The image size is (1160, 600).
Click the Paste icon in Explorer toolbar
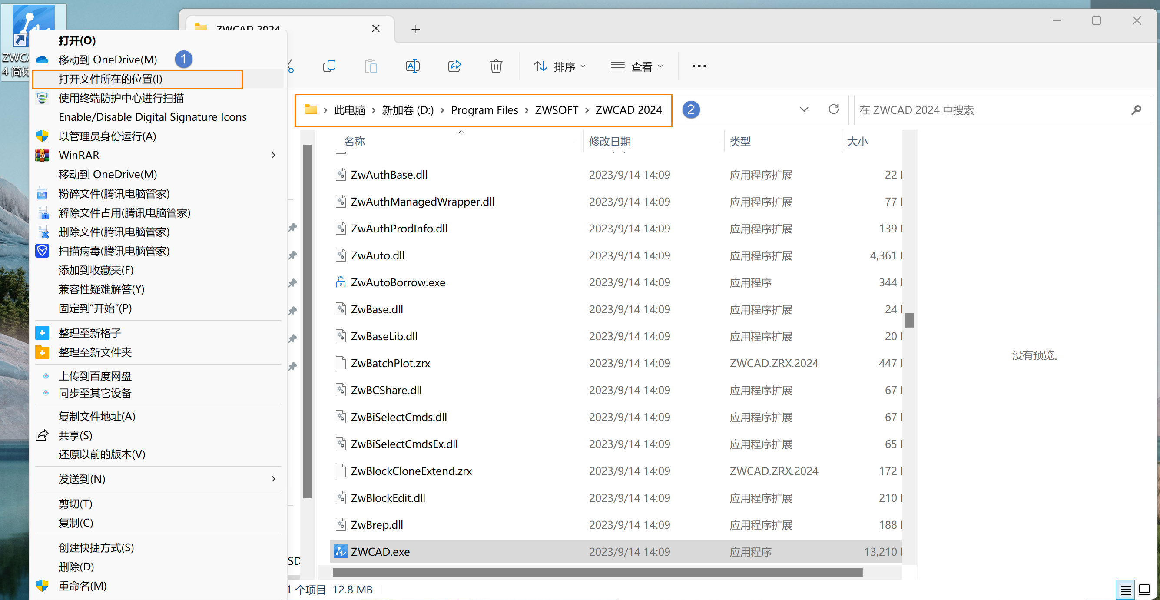tap(371, 66)
